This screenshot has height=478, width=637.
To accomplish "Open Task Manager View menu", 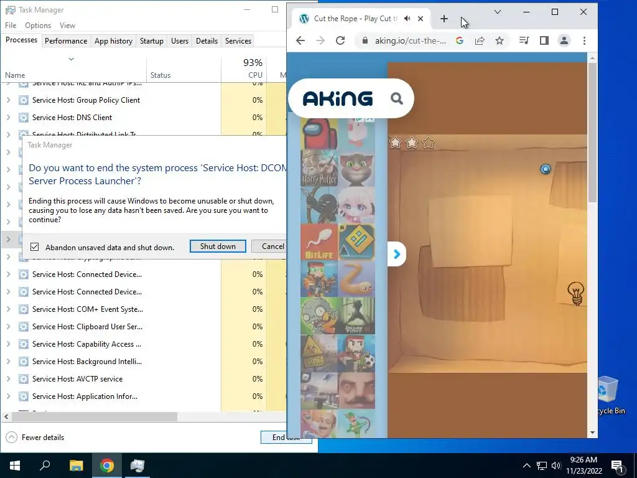I will [x=67, y=25].
